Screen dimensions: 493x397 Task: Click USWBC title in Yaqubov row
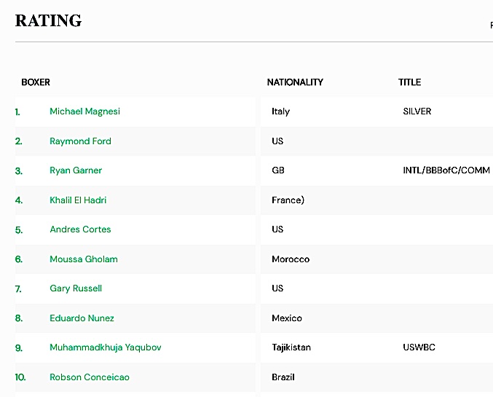tap(419, 347)
